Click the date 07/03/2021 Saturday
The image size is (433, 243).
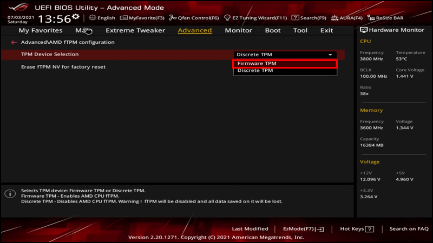tap(21, 19)
